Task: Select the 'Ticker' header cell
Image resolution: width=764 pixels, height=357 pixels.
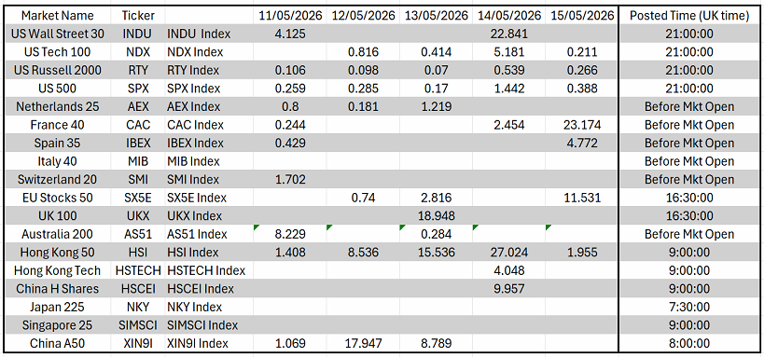Action: (138, 16)
